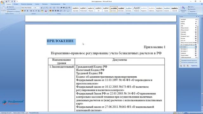Cut selection with Вырезать
The width and height of the screenshot is (203, 114).
tap(10, 7)
